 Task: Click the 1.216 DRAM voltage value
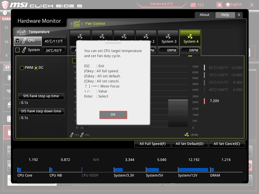pyautogui.click(x=226, y=160)
